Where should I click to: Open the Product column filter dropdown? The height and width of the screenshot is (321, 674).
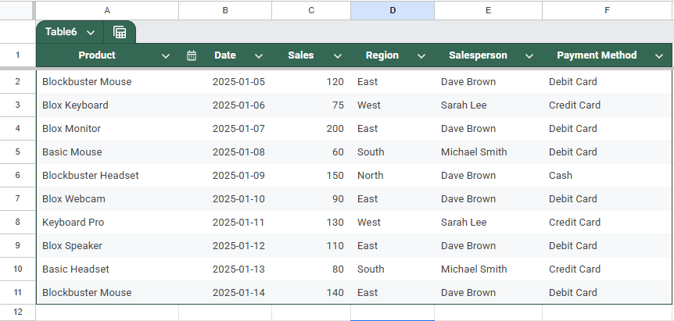(166, 55)
